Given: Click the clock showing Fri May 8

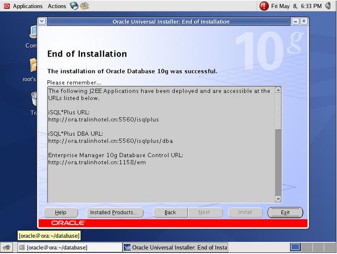Looking at the screenshot, I should (296, 6).
